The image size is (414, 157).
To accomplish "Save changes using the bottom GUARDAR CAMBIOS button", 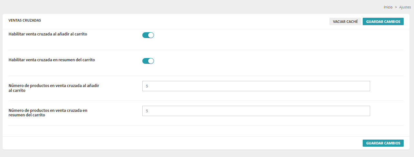I will point(383,143).
